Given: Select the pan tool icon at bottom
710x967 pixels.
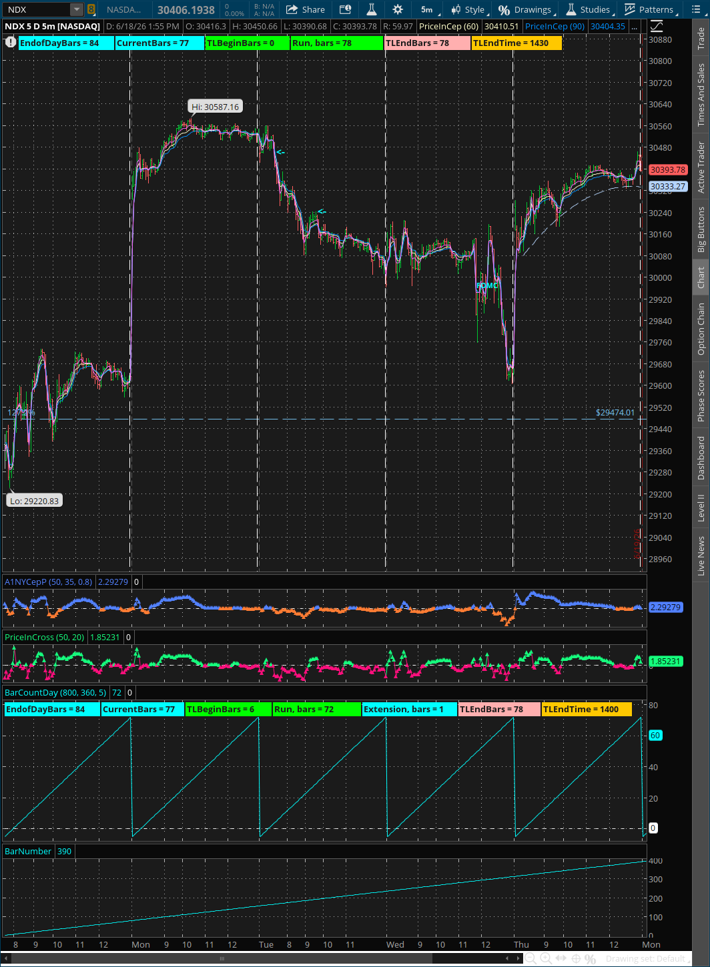Looking at the screenshot, I should coord(561,958).
